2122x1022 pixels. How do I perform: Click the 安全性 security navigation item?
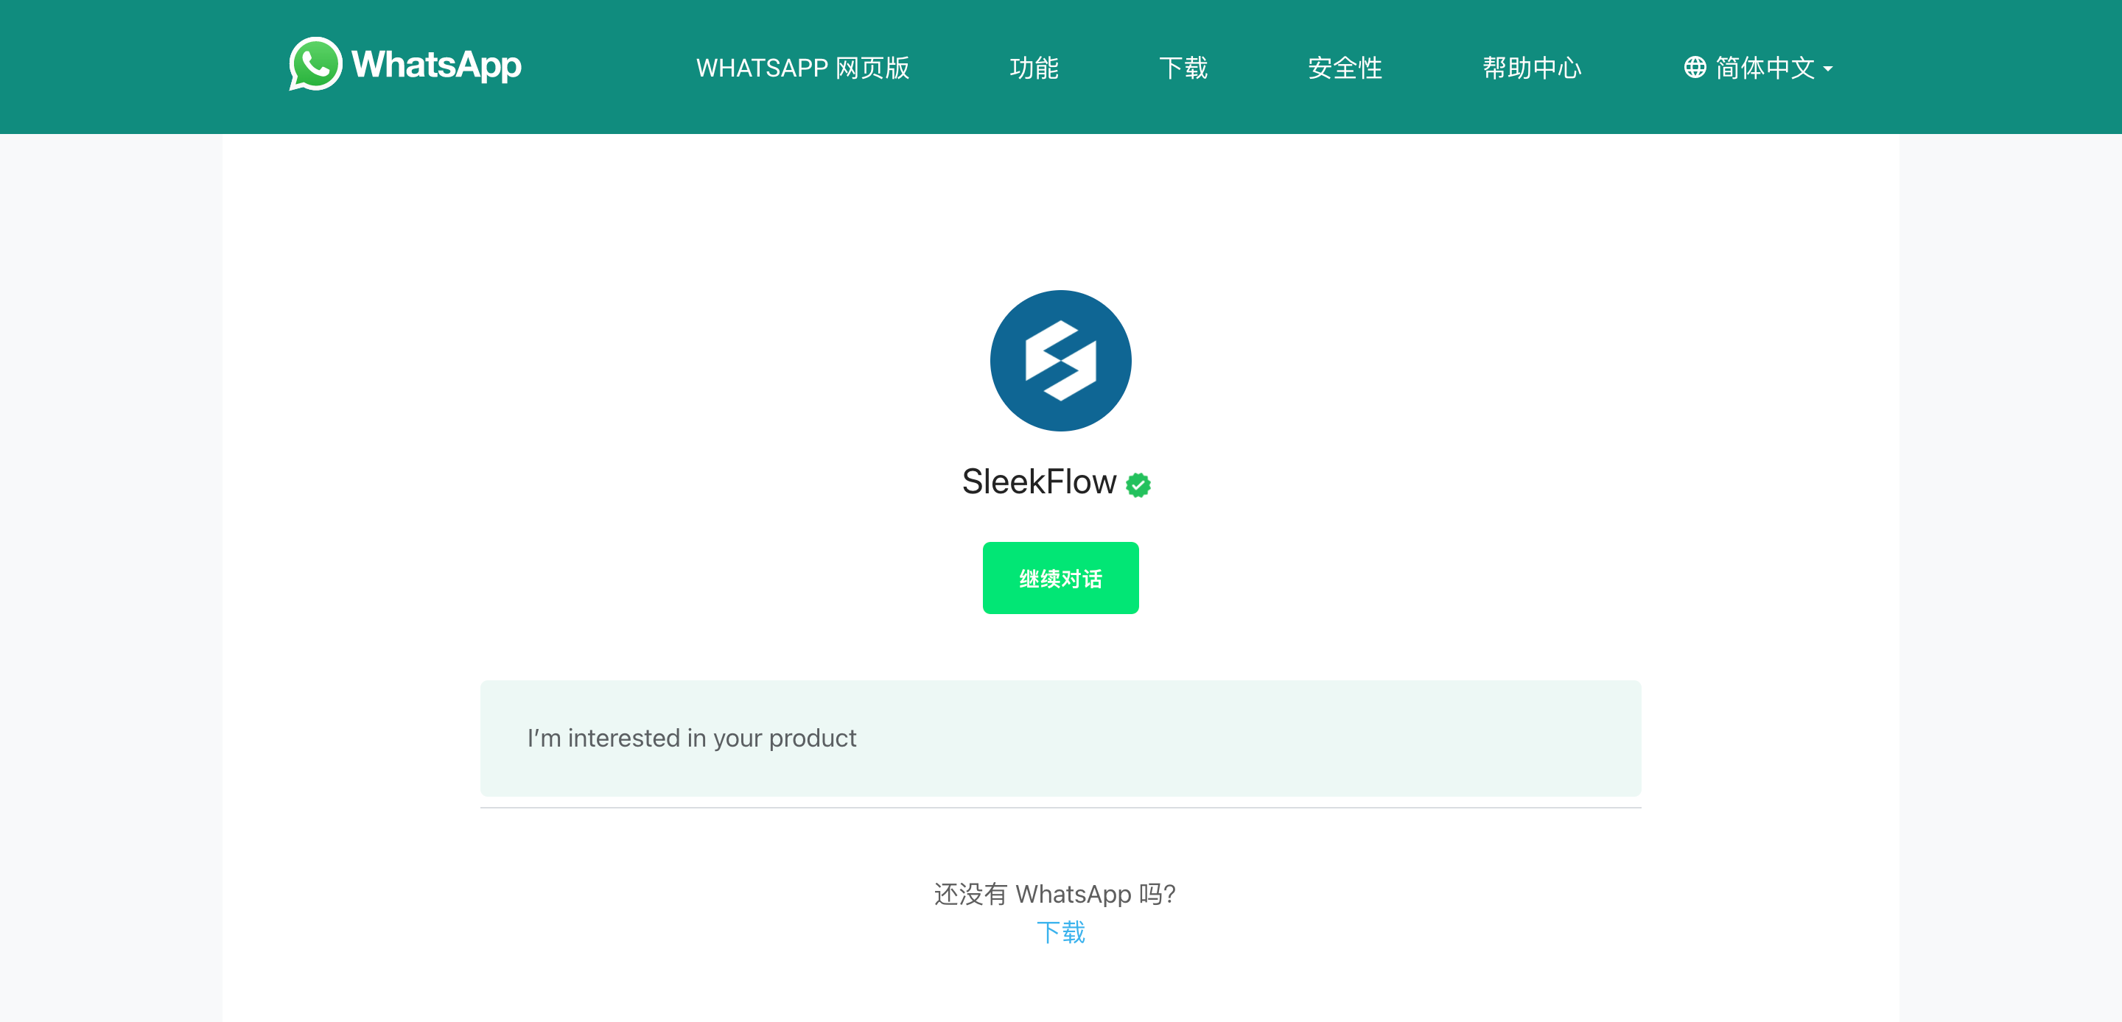(1339, 68)
